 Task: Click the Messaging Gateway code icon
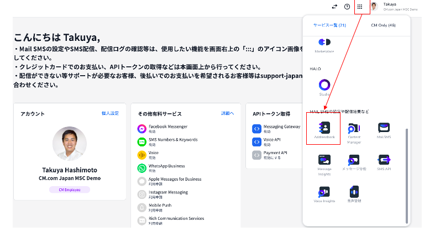pyautogui.click(x=256, y=129)
